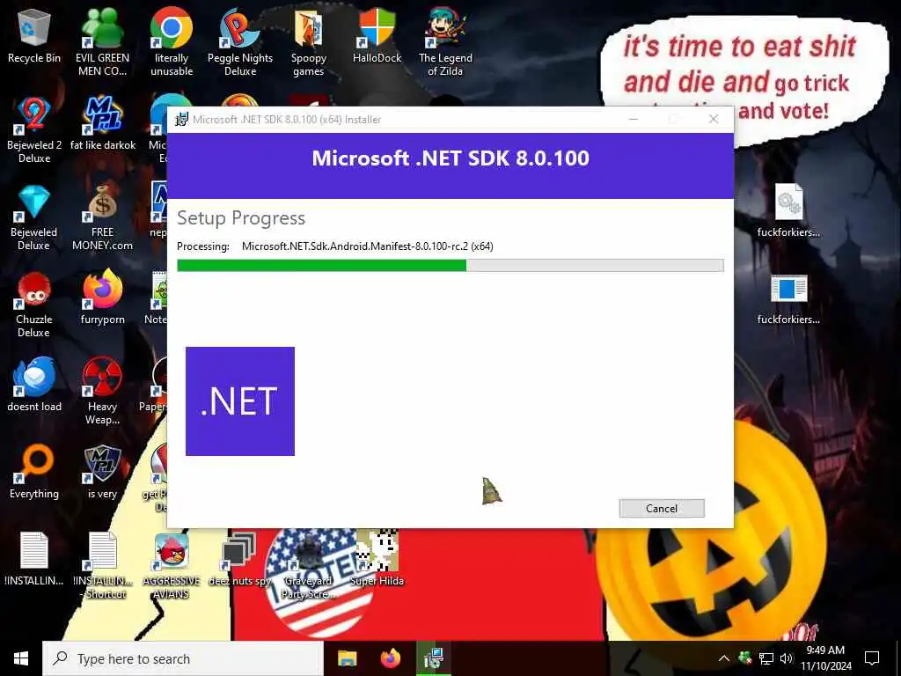901x676 pixels.
Task: Click the Microsoft .NET SDK 8.0.100 heading
Action: [x=450, y=158]
